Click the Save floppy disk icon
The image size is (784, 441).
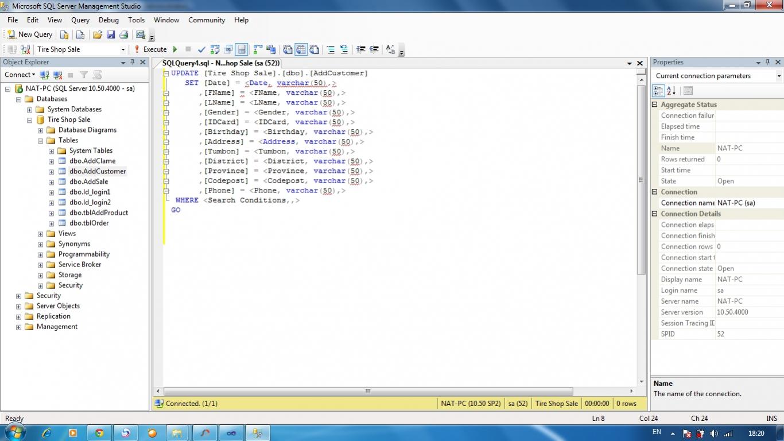[x=110, y=34]
